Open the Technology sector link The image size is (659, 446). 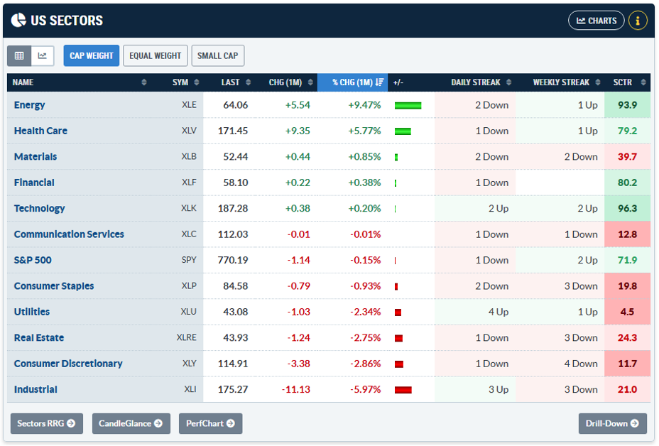[x=40, y=209]
